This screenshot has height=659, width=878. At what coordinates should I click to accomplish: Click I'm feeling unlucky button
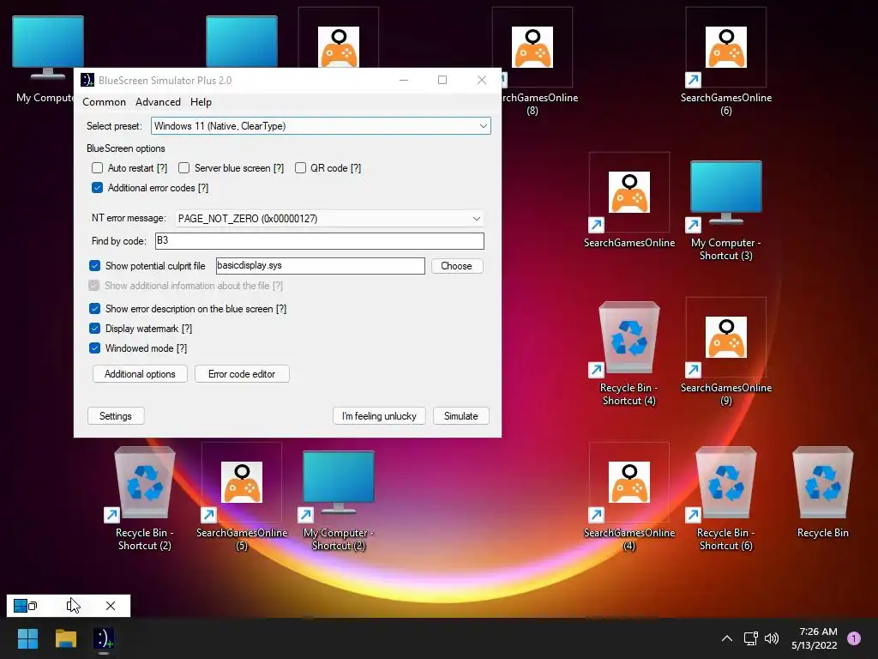tap(379, 416)
